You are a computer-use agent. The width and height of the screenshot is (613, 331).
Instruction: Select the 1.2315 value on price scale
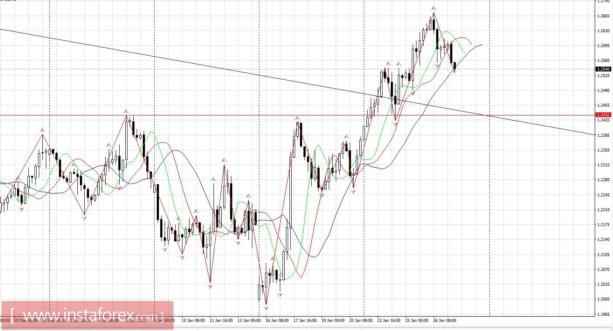tap(603, 165)
